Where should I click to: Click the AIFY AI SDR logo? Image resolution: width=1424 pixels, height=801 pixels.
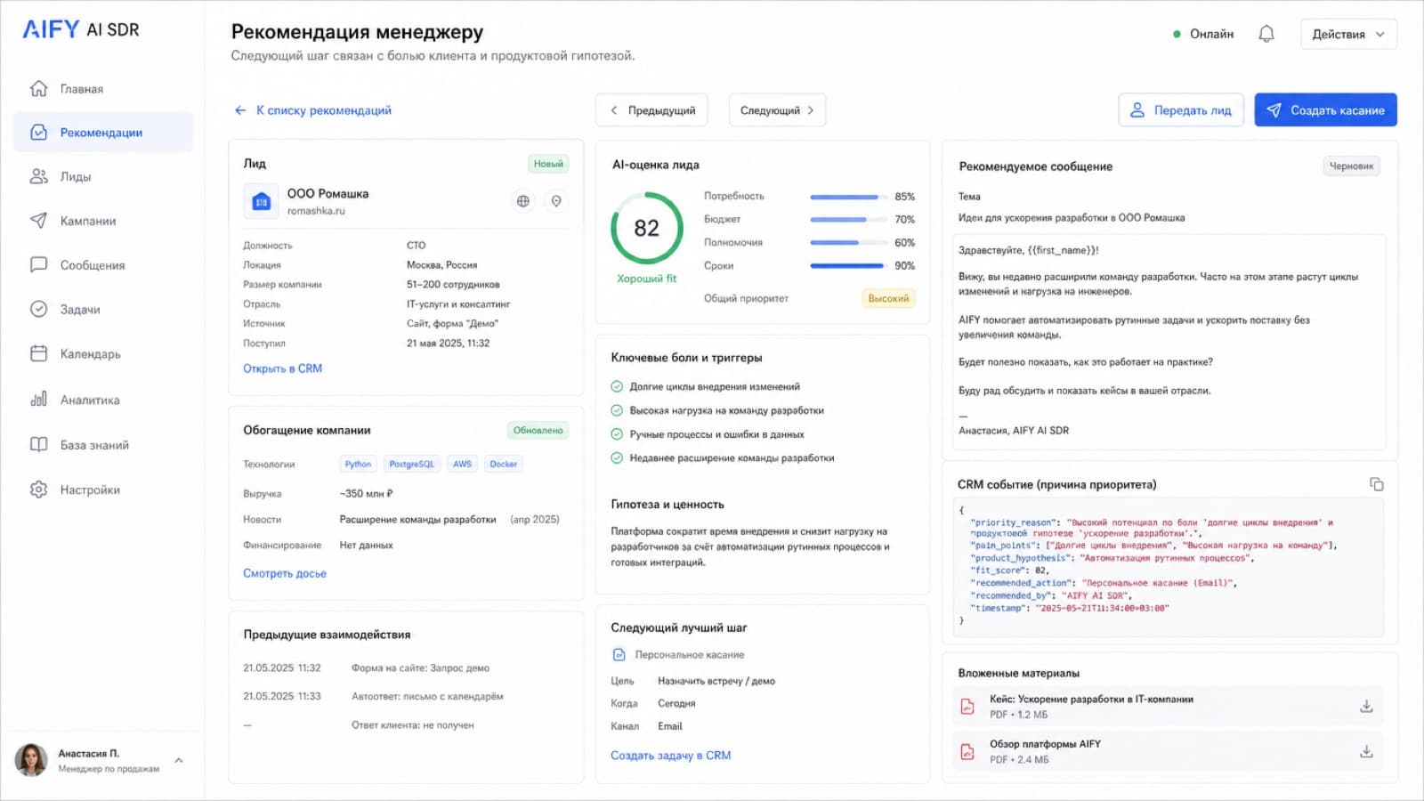pyautogui.click(x=81, y=29)
